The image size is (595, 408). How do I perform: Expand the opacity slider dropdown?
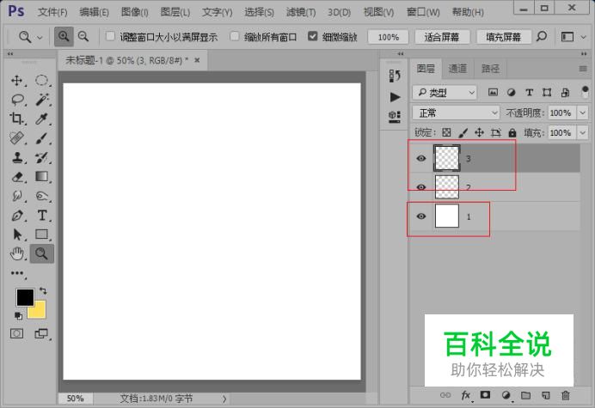coord(582,113)
